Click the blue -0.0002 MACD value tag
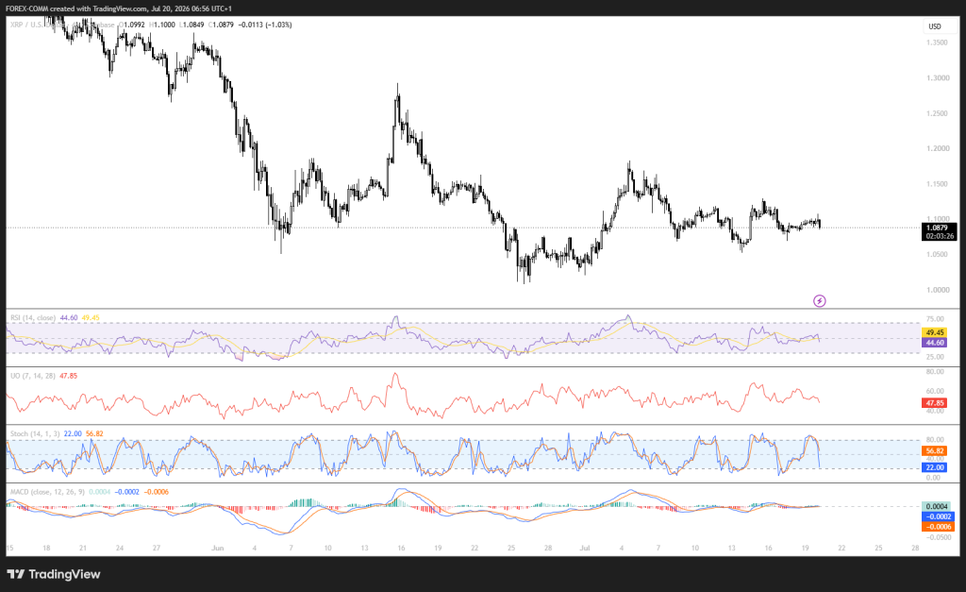 click(937, 516)
